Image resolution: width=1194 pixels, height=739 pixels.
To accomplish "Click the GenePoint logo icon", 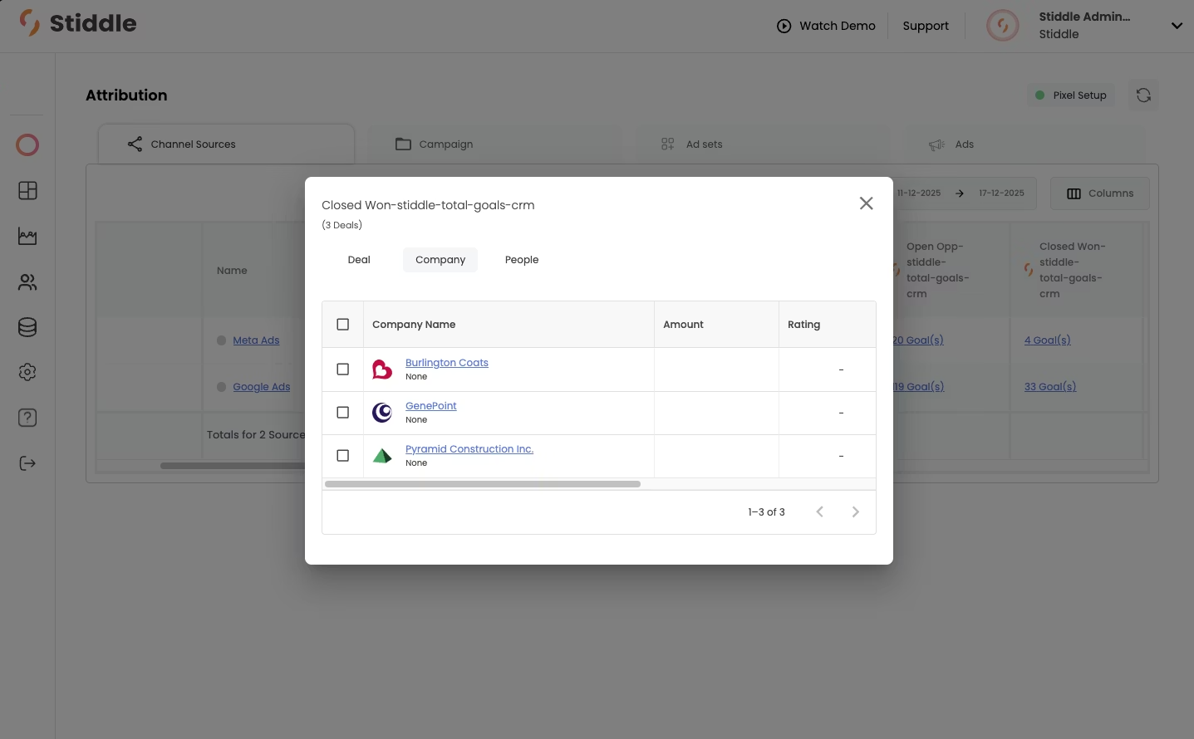I will pyautogui.click(x=382, y=413).
